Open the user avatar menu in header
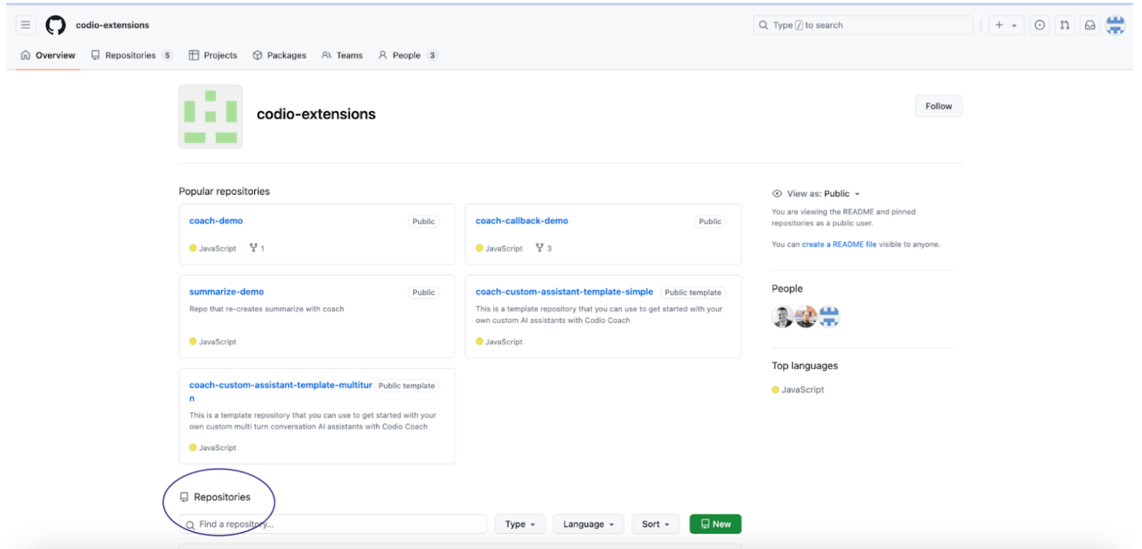 coord(1115,25)
